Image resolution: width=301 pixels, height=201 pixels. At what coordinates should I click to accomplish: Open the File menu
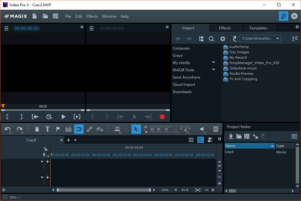pyautogui.click(x=68, y=16)
